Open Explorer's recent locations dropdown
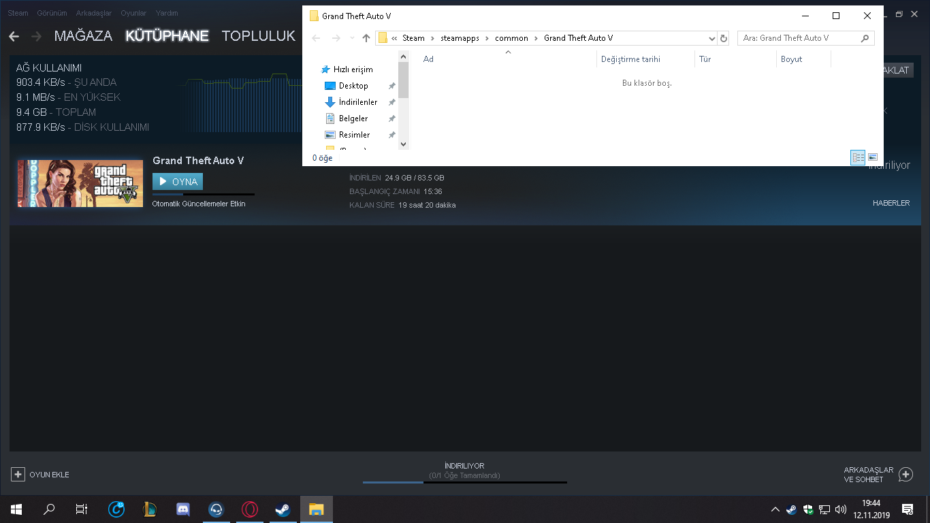The height and width of the screenshot is (523, 930). [352, 38]
